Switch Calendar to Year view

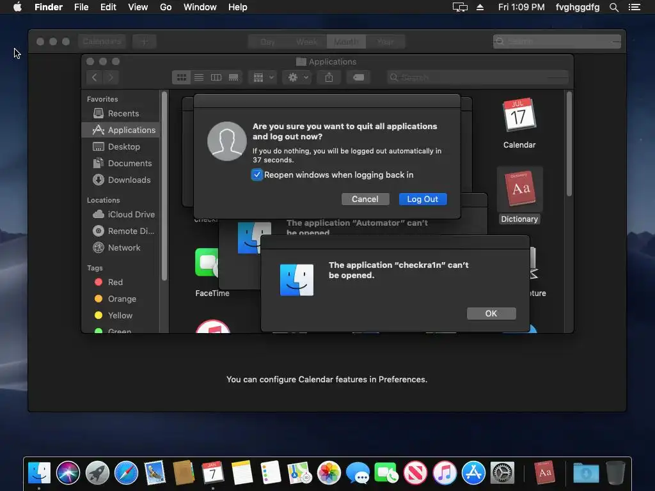[385, 42]
